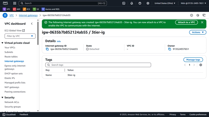Image resolution: width=209 pixels, height=117 pixels.
Task: Click the Manage tags button
Action: [193, 60]
